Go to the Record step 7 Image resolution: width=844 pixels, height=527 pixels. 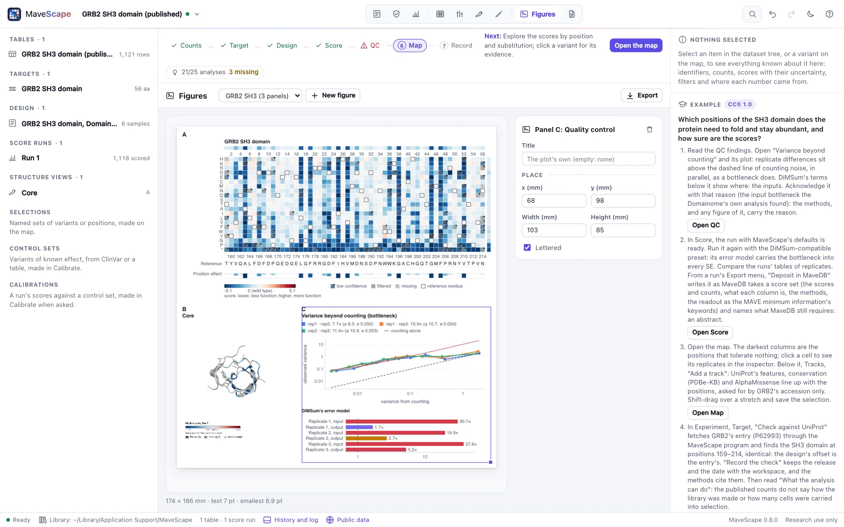(456, 45)
